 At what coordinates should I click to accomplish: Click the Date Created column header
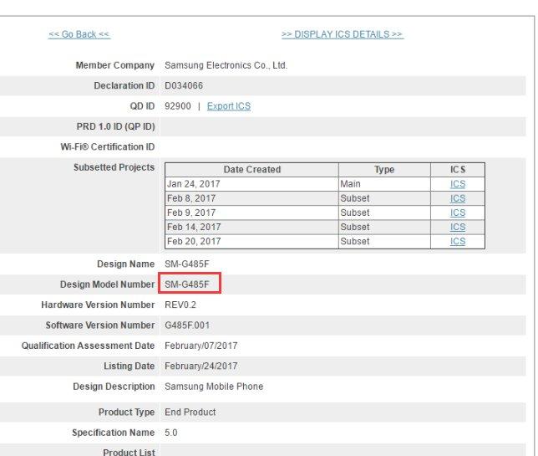[x=251, y=170]
